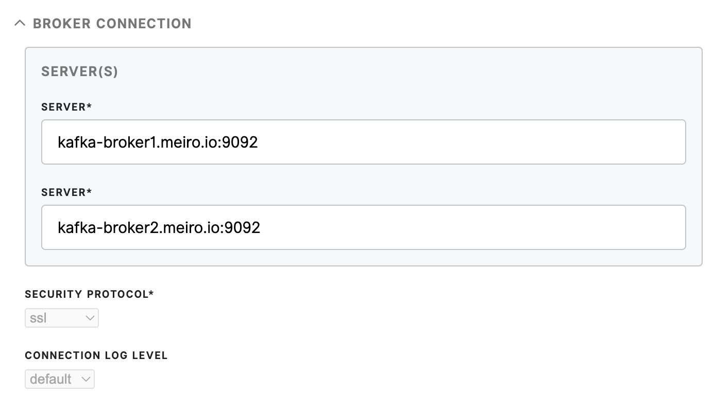Image resolution: width=714 pixels, height=394 pixels.
Task: Click the "ssl" value text
Action: [38, 318]
